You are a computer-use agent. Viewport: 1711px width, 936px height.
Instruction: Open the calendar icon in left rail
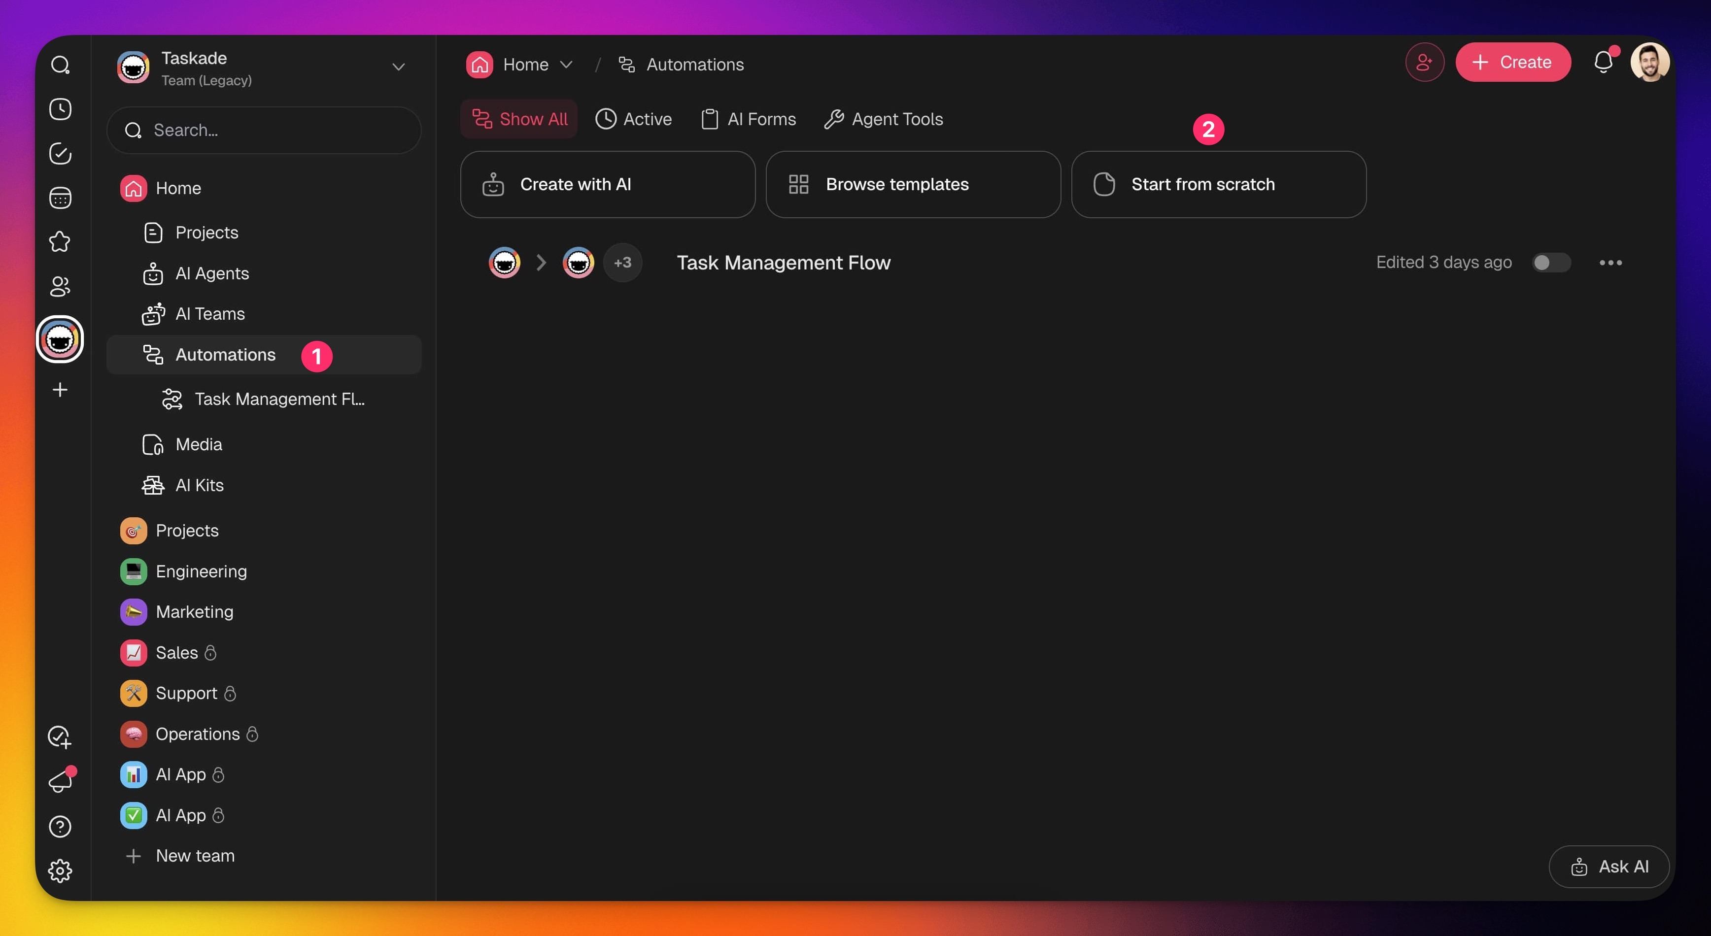(61, 198)
